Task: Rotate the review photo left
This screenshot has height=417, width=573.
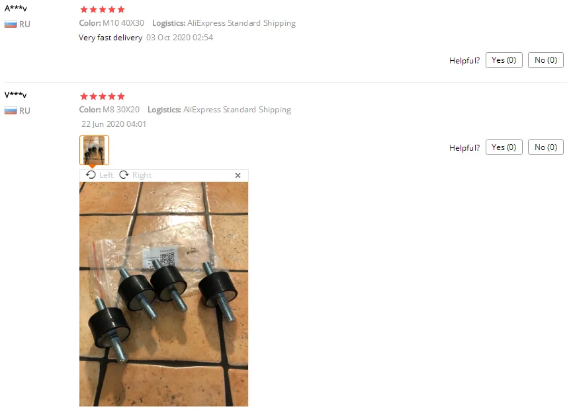Action: (x=99, y=175)
